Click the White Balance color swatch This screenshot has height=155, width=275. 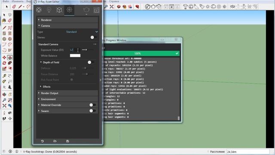(75, 56)
